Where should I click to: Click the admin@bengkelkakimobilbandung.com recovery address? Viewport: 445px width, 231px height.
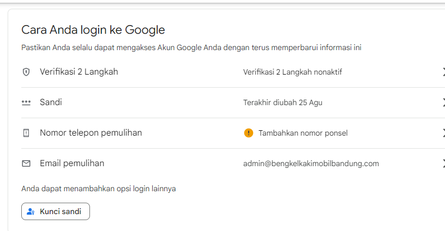coord(311,163)
